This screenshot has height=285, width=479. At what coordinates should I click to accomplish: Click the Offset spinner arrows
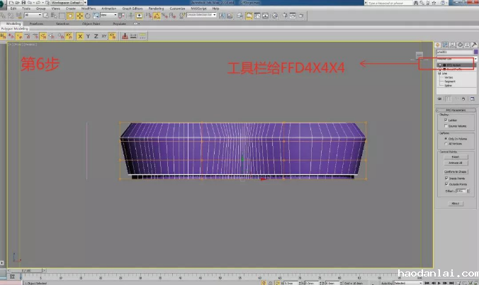click(x=468, y=191)
